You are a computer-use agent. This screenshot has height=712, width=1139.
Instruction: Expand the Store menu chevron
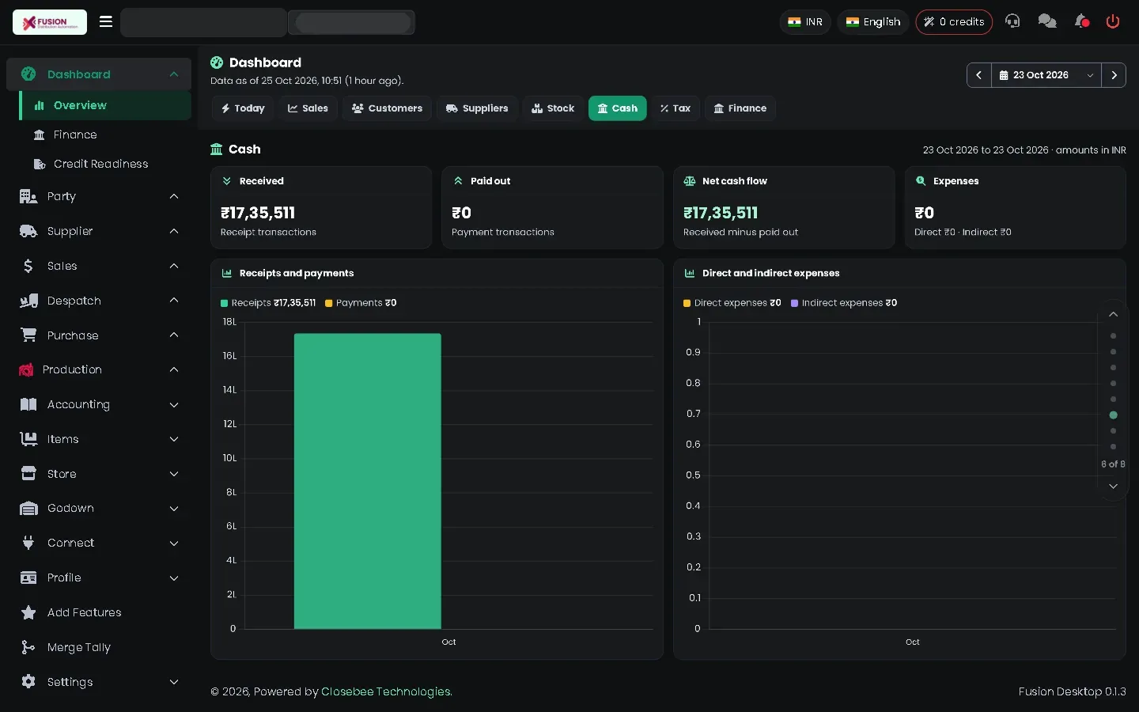coord(174,474)
